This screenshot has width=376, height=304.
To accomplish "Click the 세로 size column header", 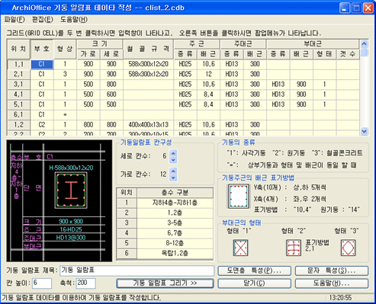I will (111, 54).
